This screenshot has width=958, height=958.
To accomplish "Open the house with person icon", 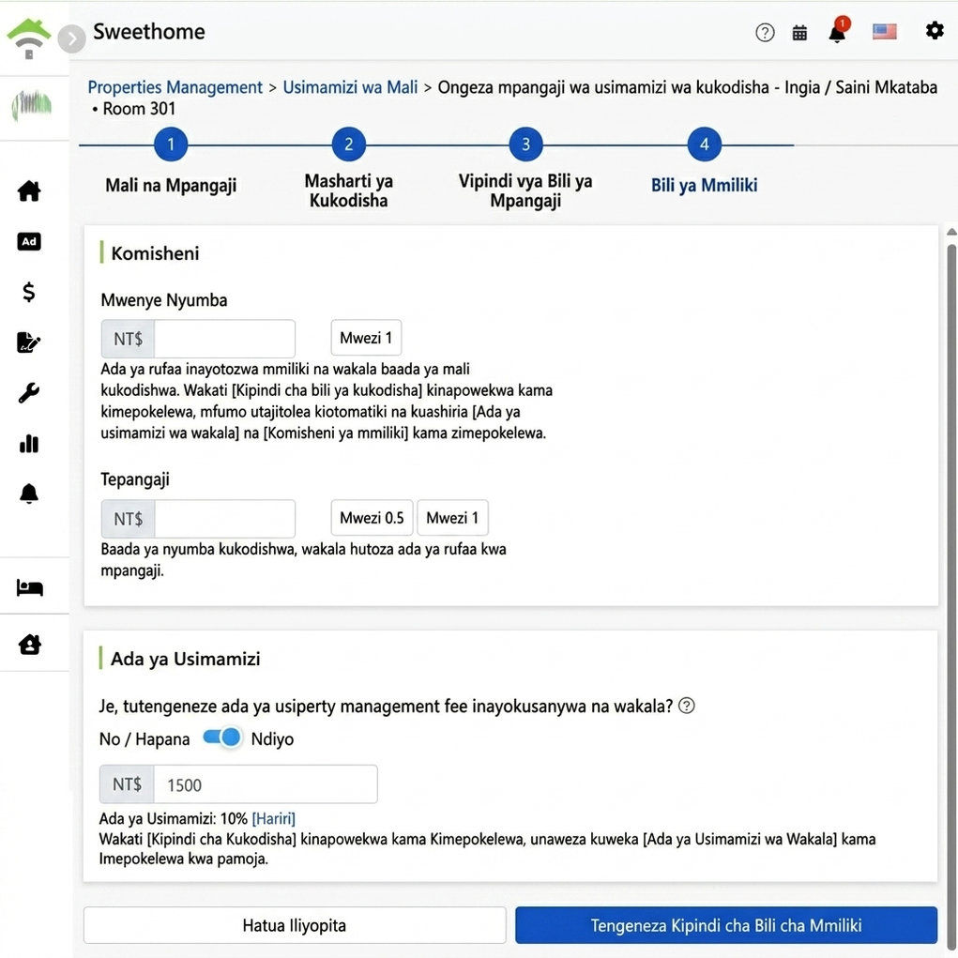I will click(29, 644).
